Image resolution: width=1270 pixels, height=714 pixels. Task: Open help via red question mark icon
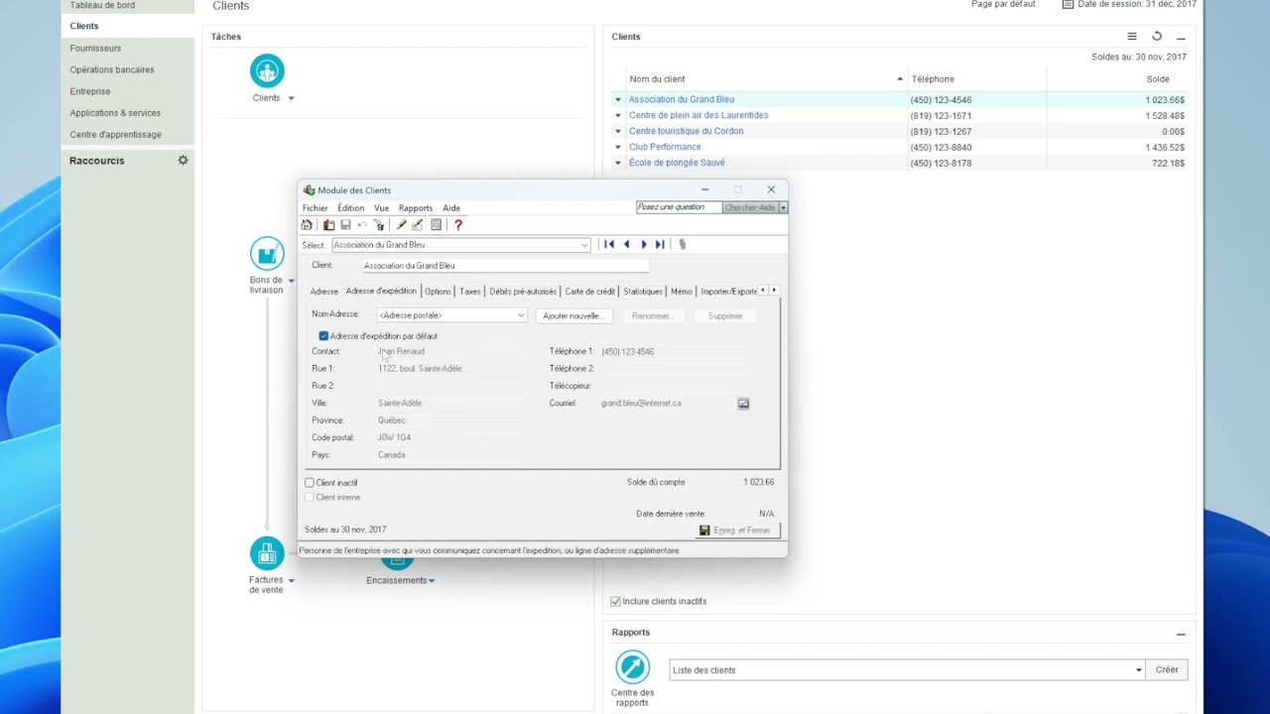click(457, 225)
